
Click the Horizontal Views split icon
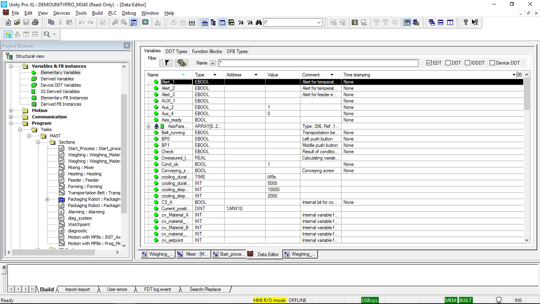click(x=35, y=34)
